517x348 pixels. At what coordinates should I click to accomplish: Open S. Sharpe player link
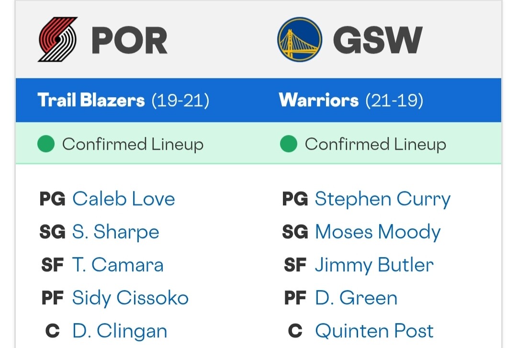[116, 232]
